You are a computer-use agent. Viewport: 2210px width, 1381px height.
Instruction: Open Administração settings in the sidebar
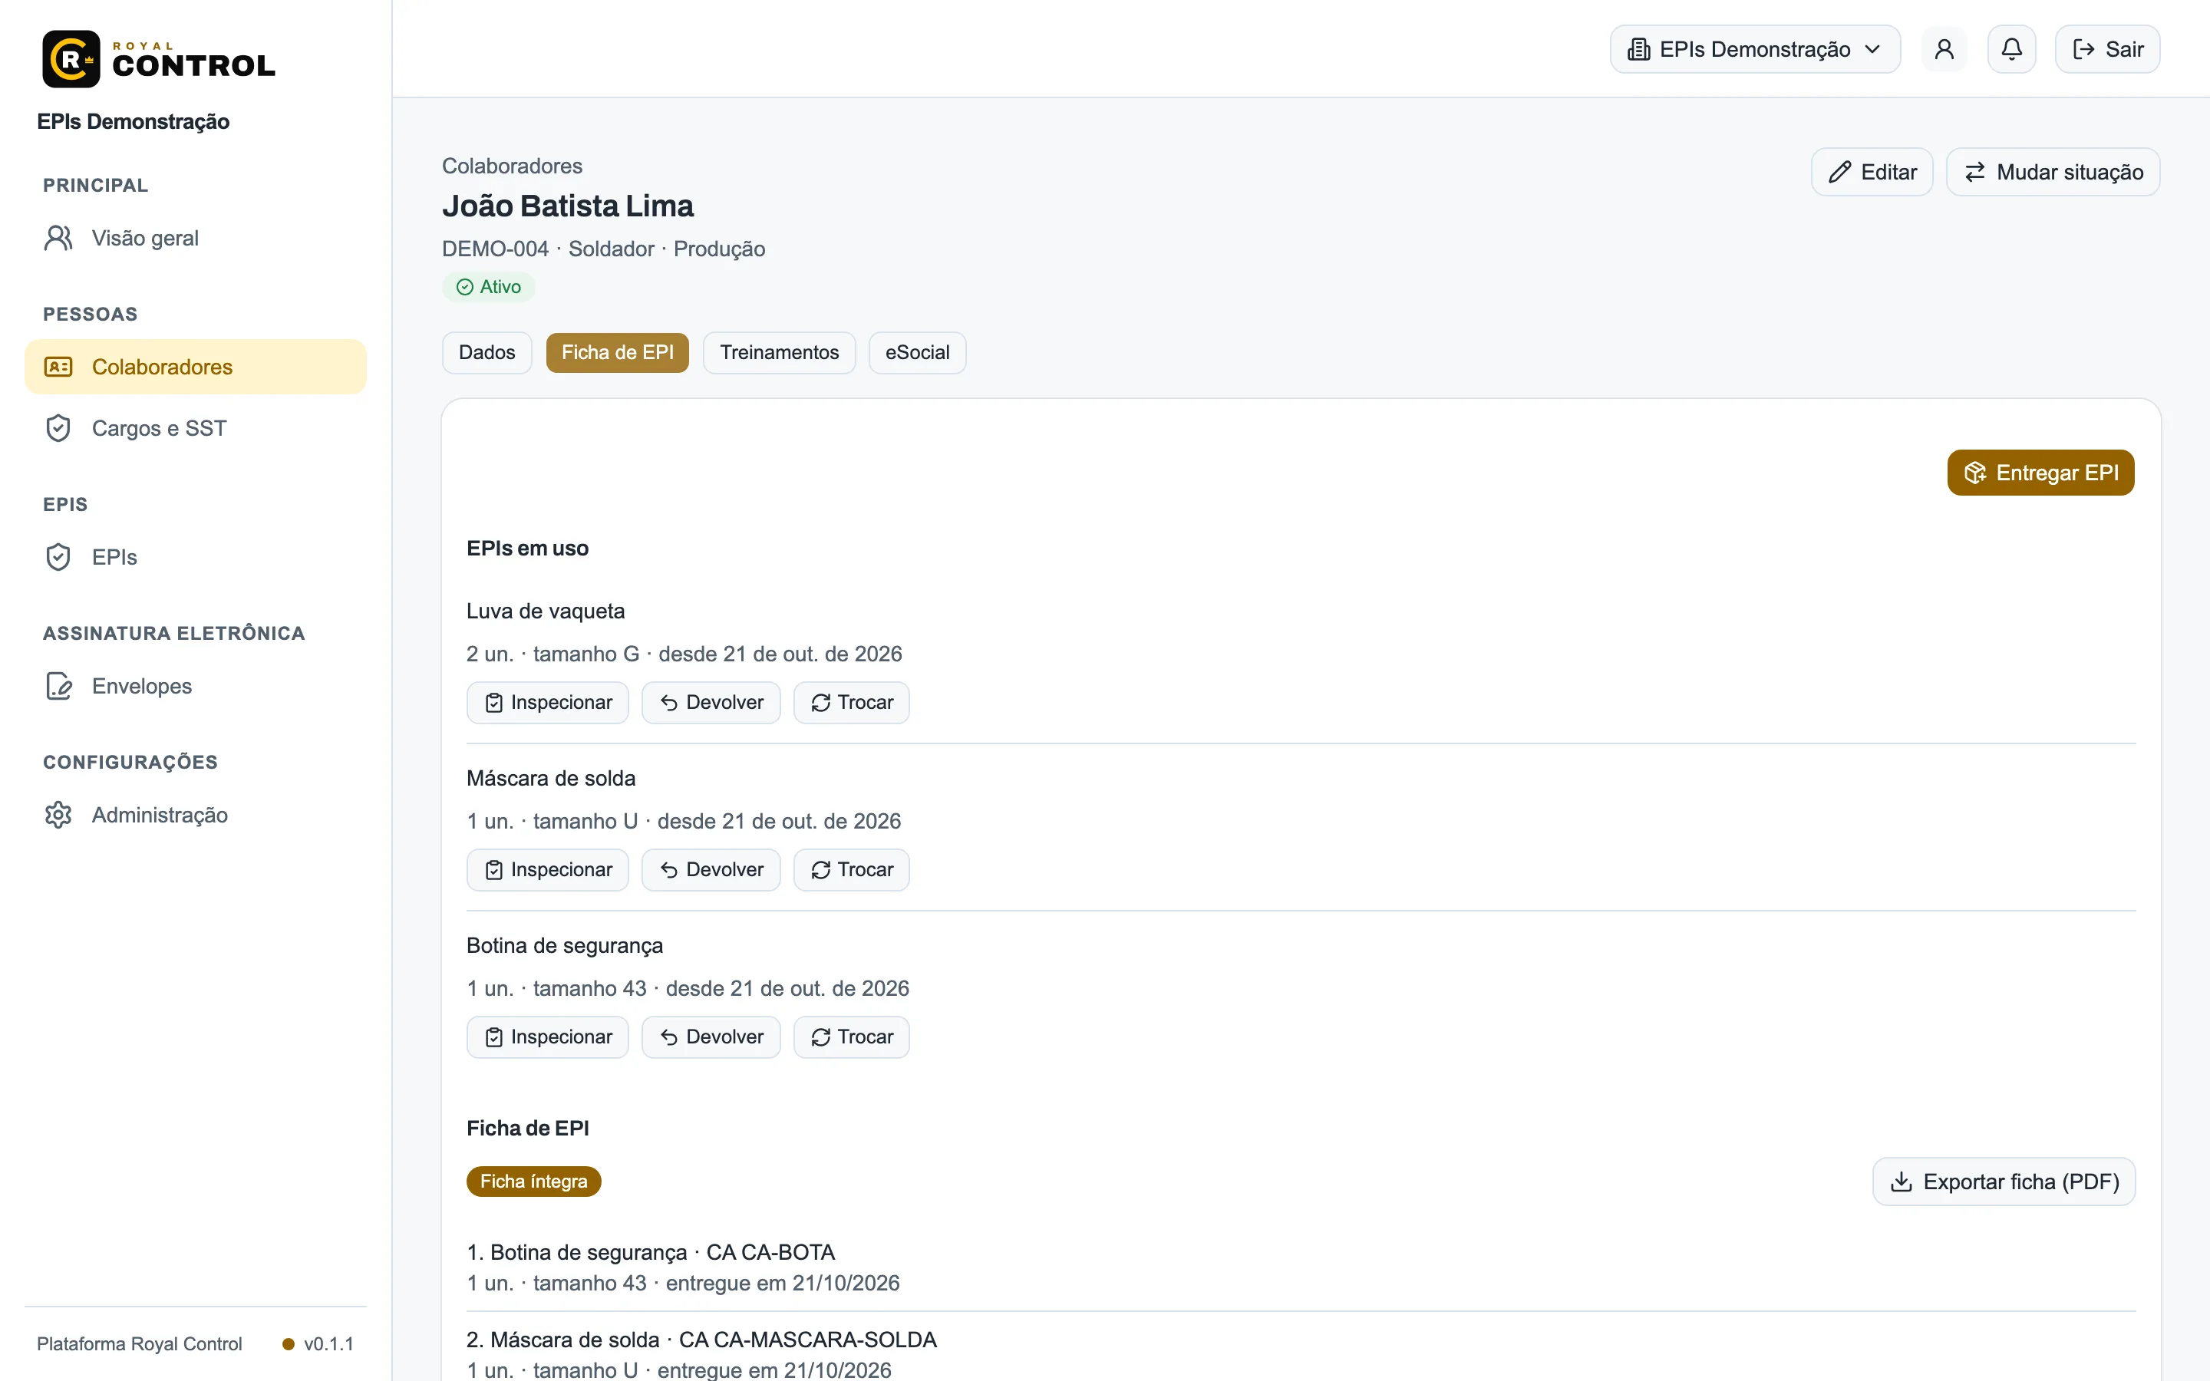(196, 815)
